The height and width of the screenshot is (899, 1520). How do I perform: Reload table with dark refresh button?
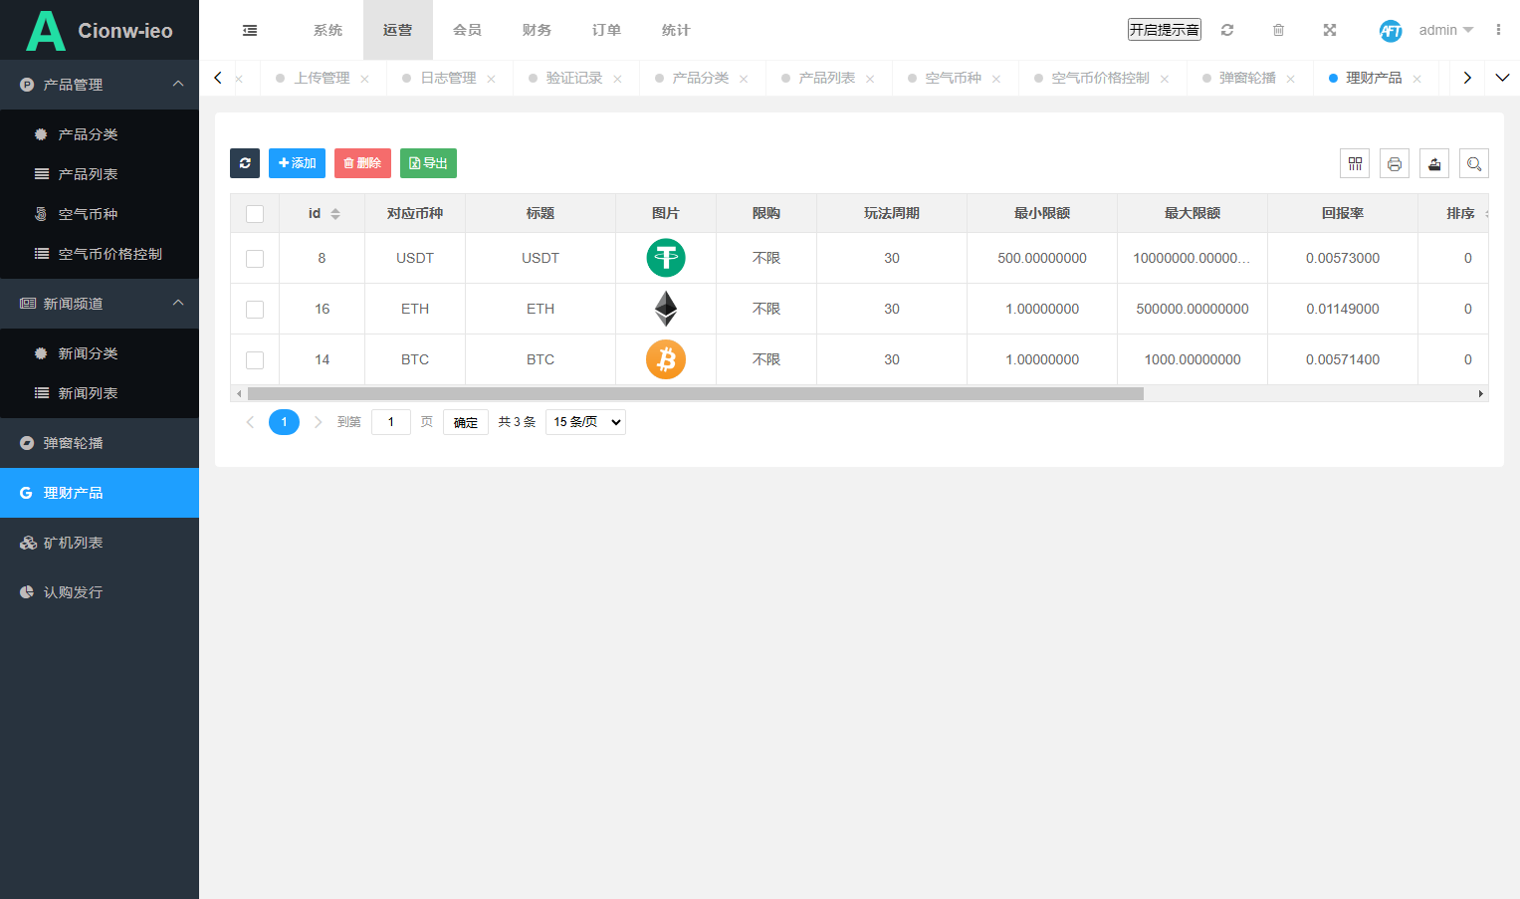[x=245, y=163]
